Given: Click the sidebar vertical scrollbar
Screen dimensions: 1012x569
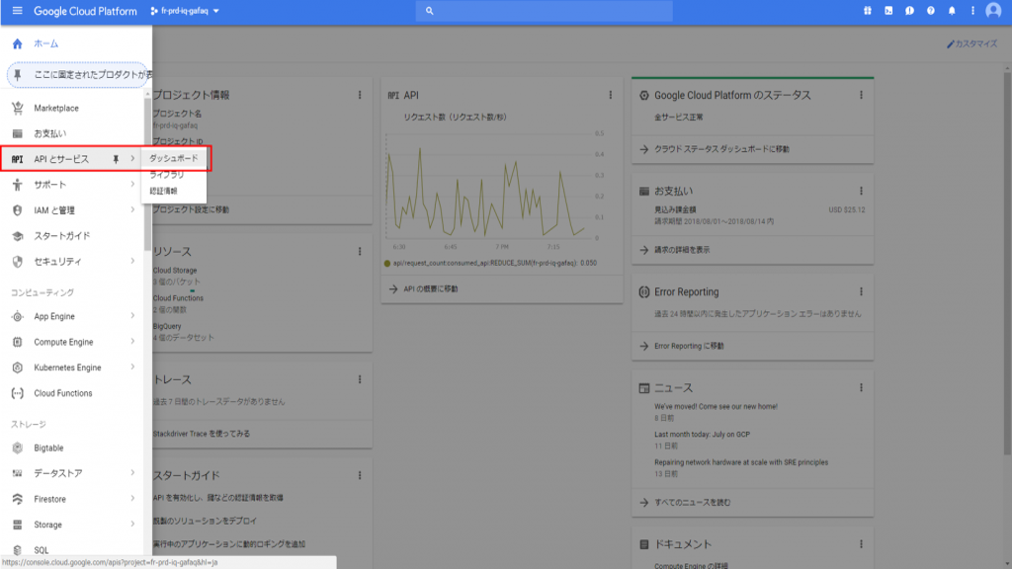Looking at the screenshot, I should 147,174.
